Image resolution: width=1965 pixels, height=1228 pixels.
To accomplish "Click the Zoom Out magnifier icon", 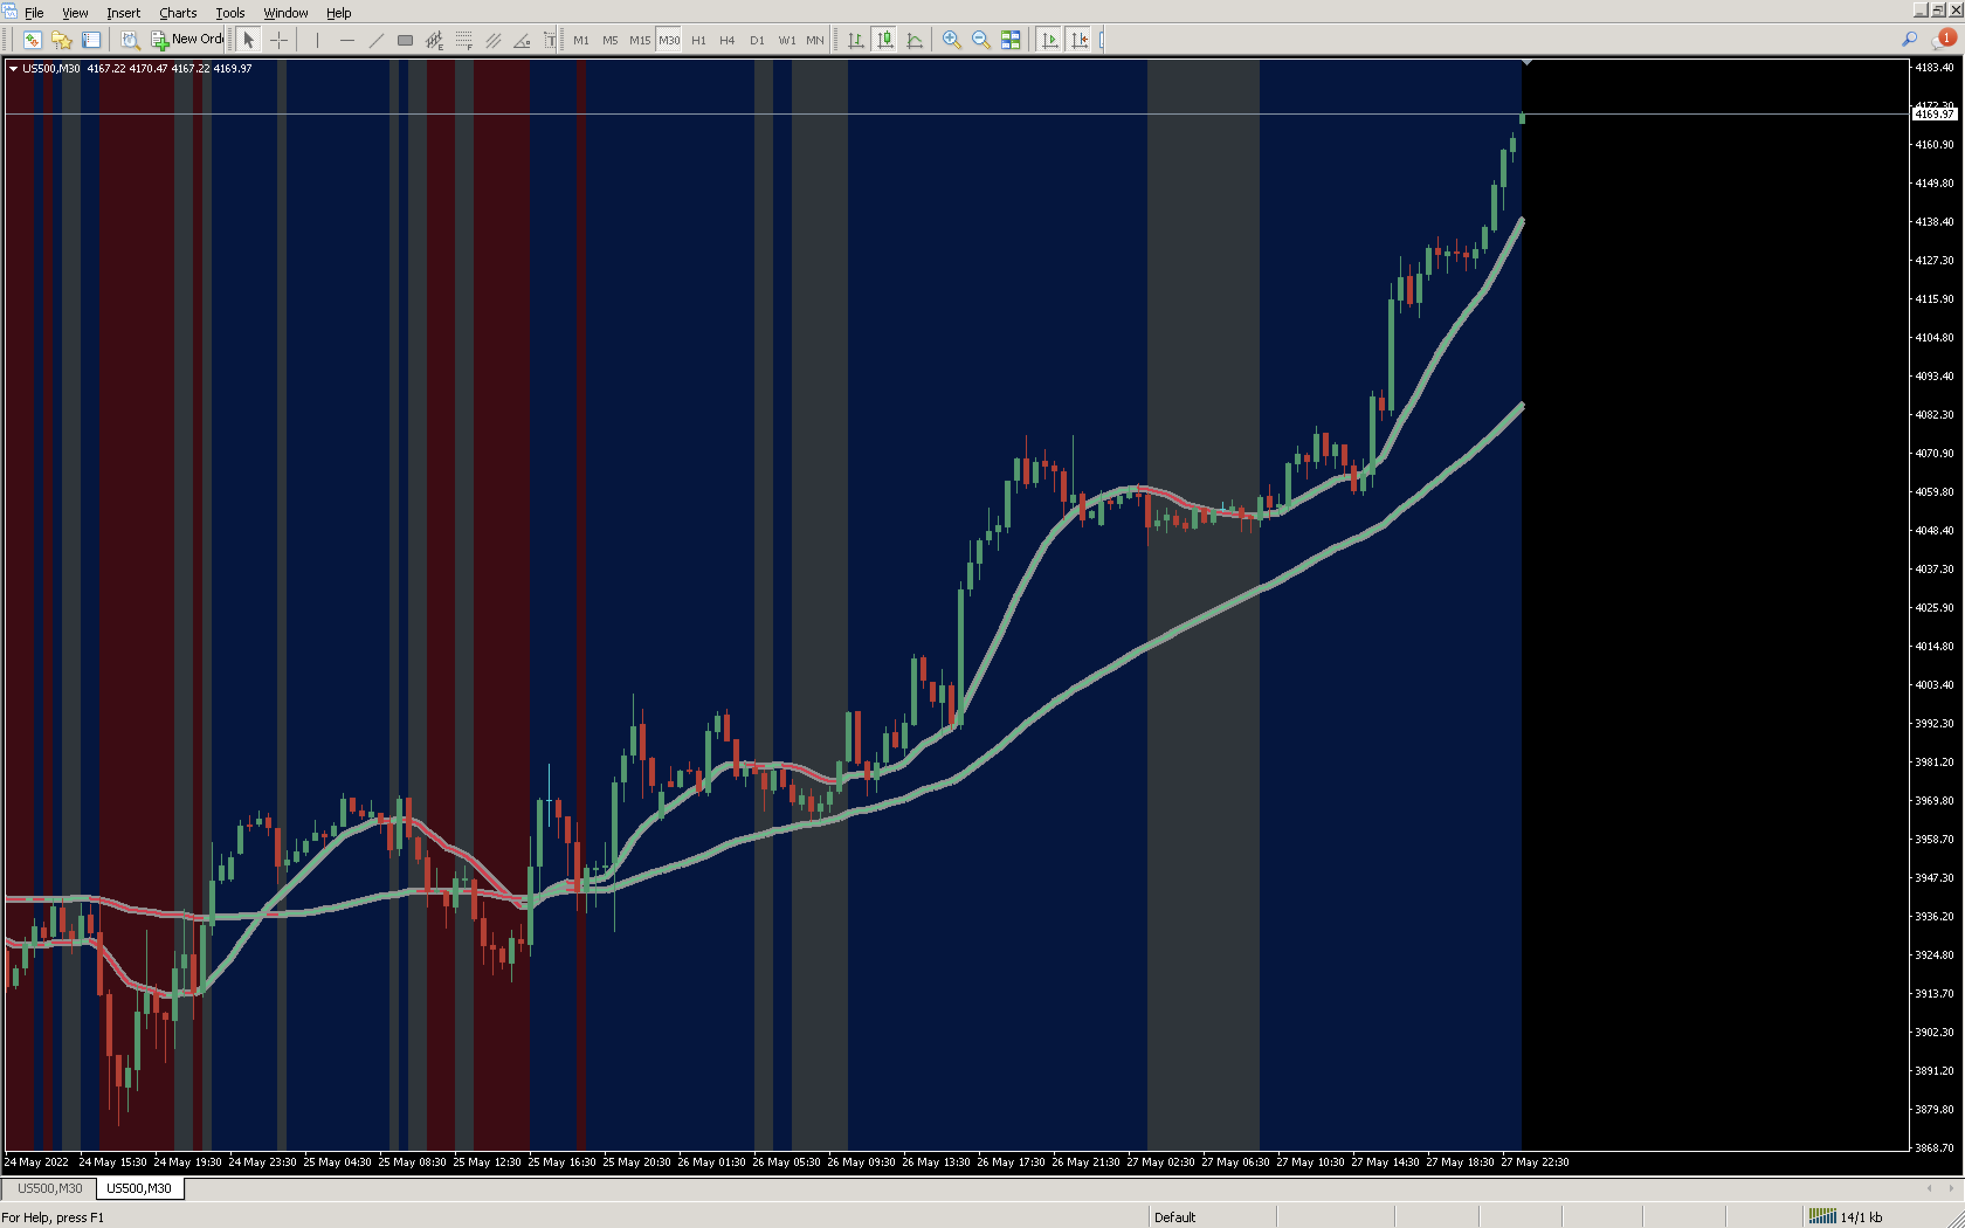I will [x=980, y=40].
